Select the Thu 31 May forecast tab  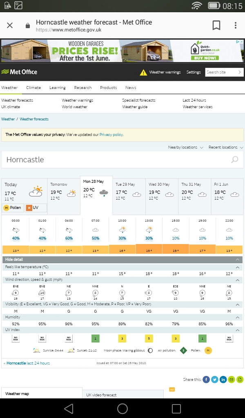[x=195, y=197]
